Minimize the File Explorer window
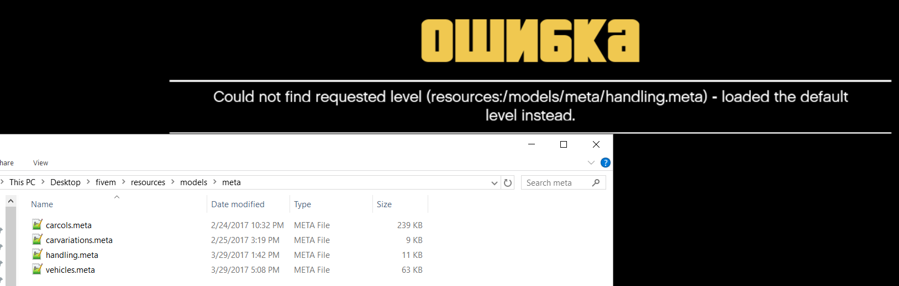 point(532,144)
